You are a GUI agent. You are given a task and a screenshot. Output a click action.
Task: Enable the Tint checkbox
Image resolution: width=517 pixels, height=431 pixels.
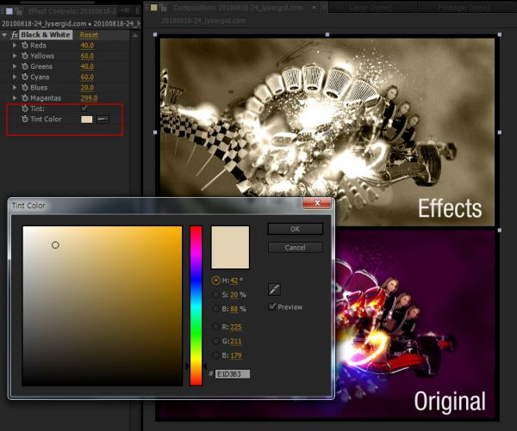click(84, 108)
